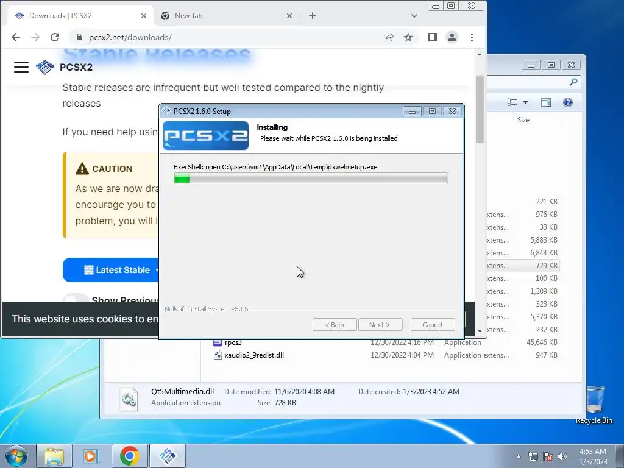Open Chrome's three-dot menu
The image size is (624, 468).
(x=472, y=37)
